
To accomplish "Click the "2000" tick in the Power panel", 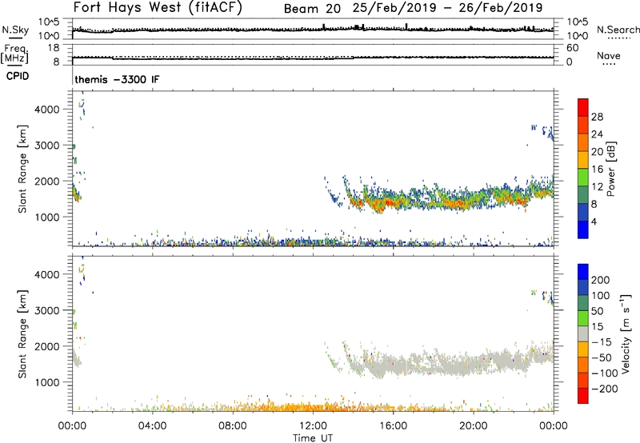I will point(47,181).
